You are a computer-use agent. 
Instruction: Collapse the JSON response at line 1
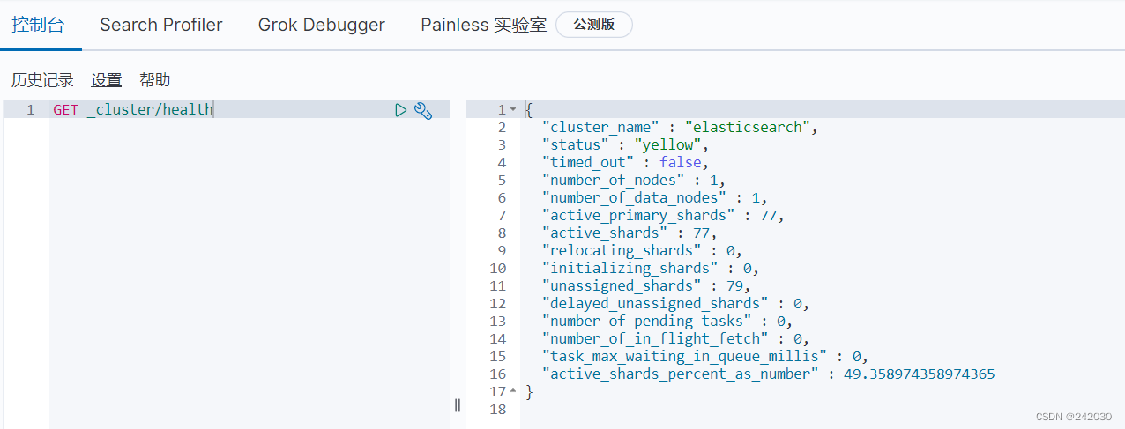[513, 110]
